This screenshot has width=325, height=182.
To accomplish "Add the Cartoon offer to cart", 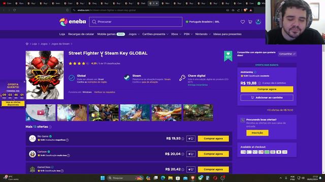I will (x=191, y=154).
